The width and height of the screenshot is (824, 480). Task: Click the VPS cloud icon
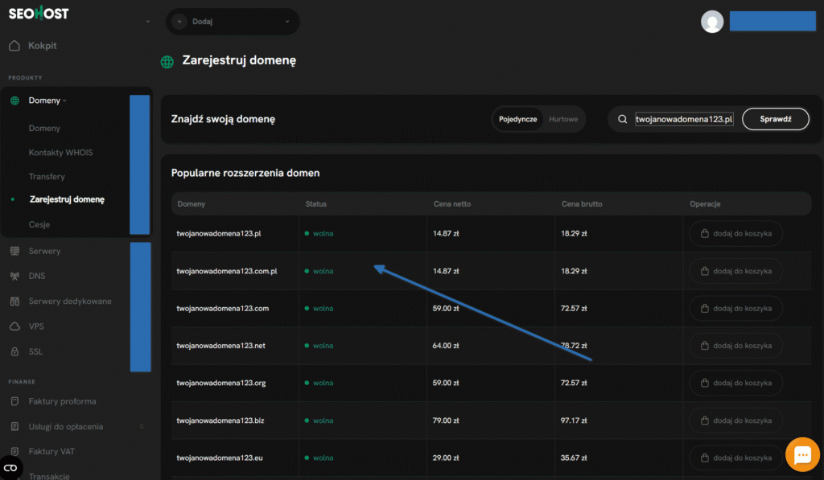point(14,326)
